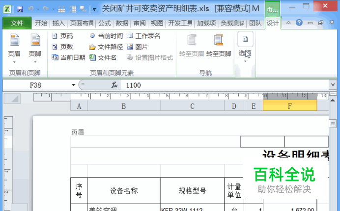Insert 文件名 file name element

coord(103,57)
